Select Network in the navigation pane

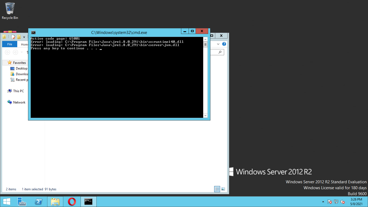(16, 102)
